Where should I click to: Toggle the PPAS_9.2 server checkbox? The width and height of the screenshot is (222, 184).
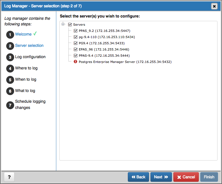coord(76,31)
